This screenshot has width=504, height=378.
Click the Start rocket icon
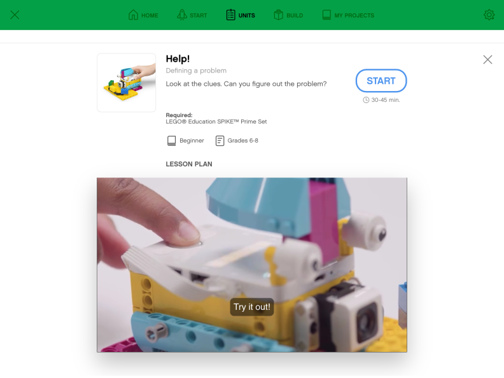click(x=182, y=15)
